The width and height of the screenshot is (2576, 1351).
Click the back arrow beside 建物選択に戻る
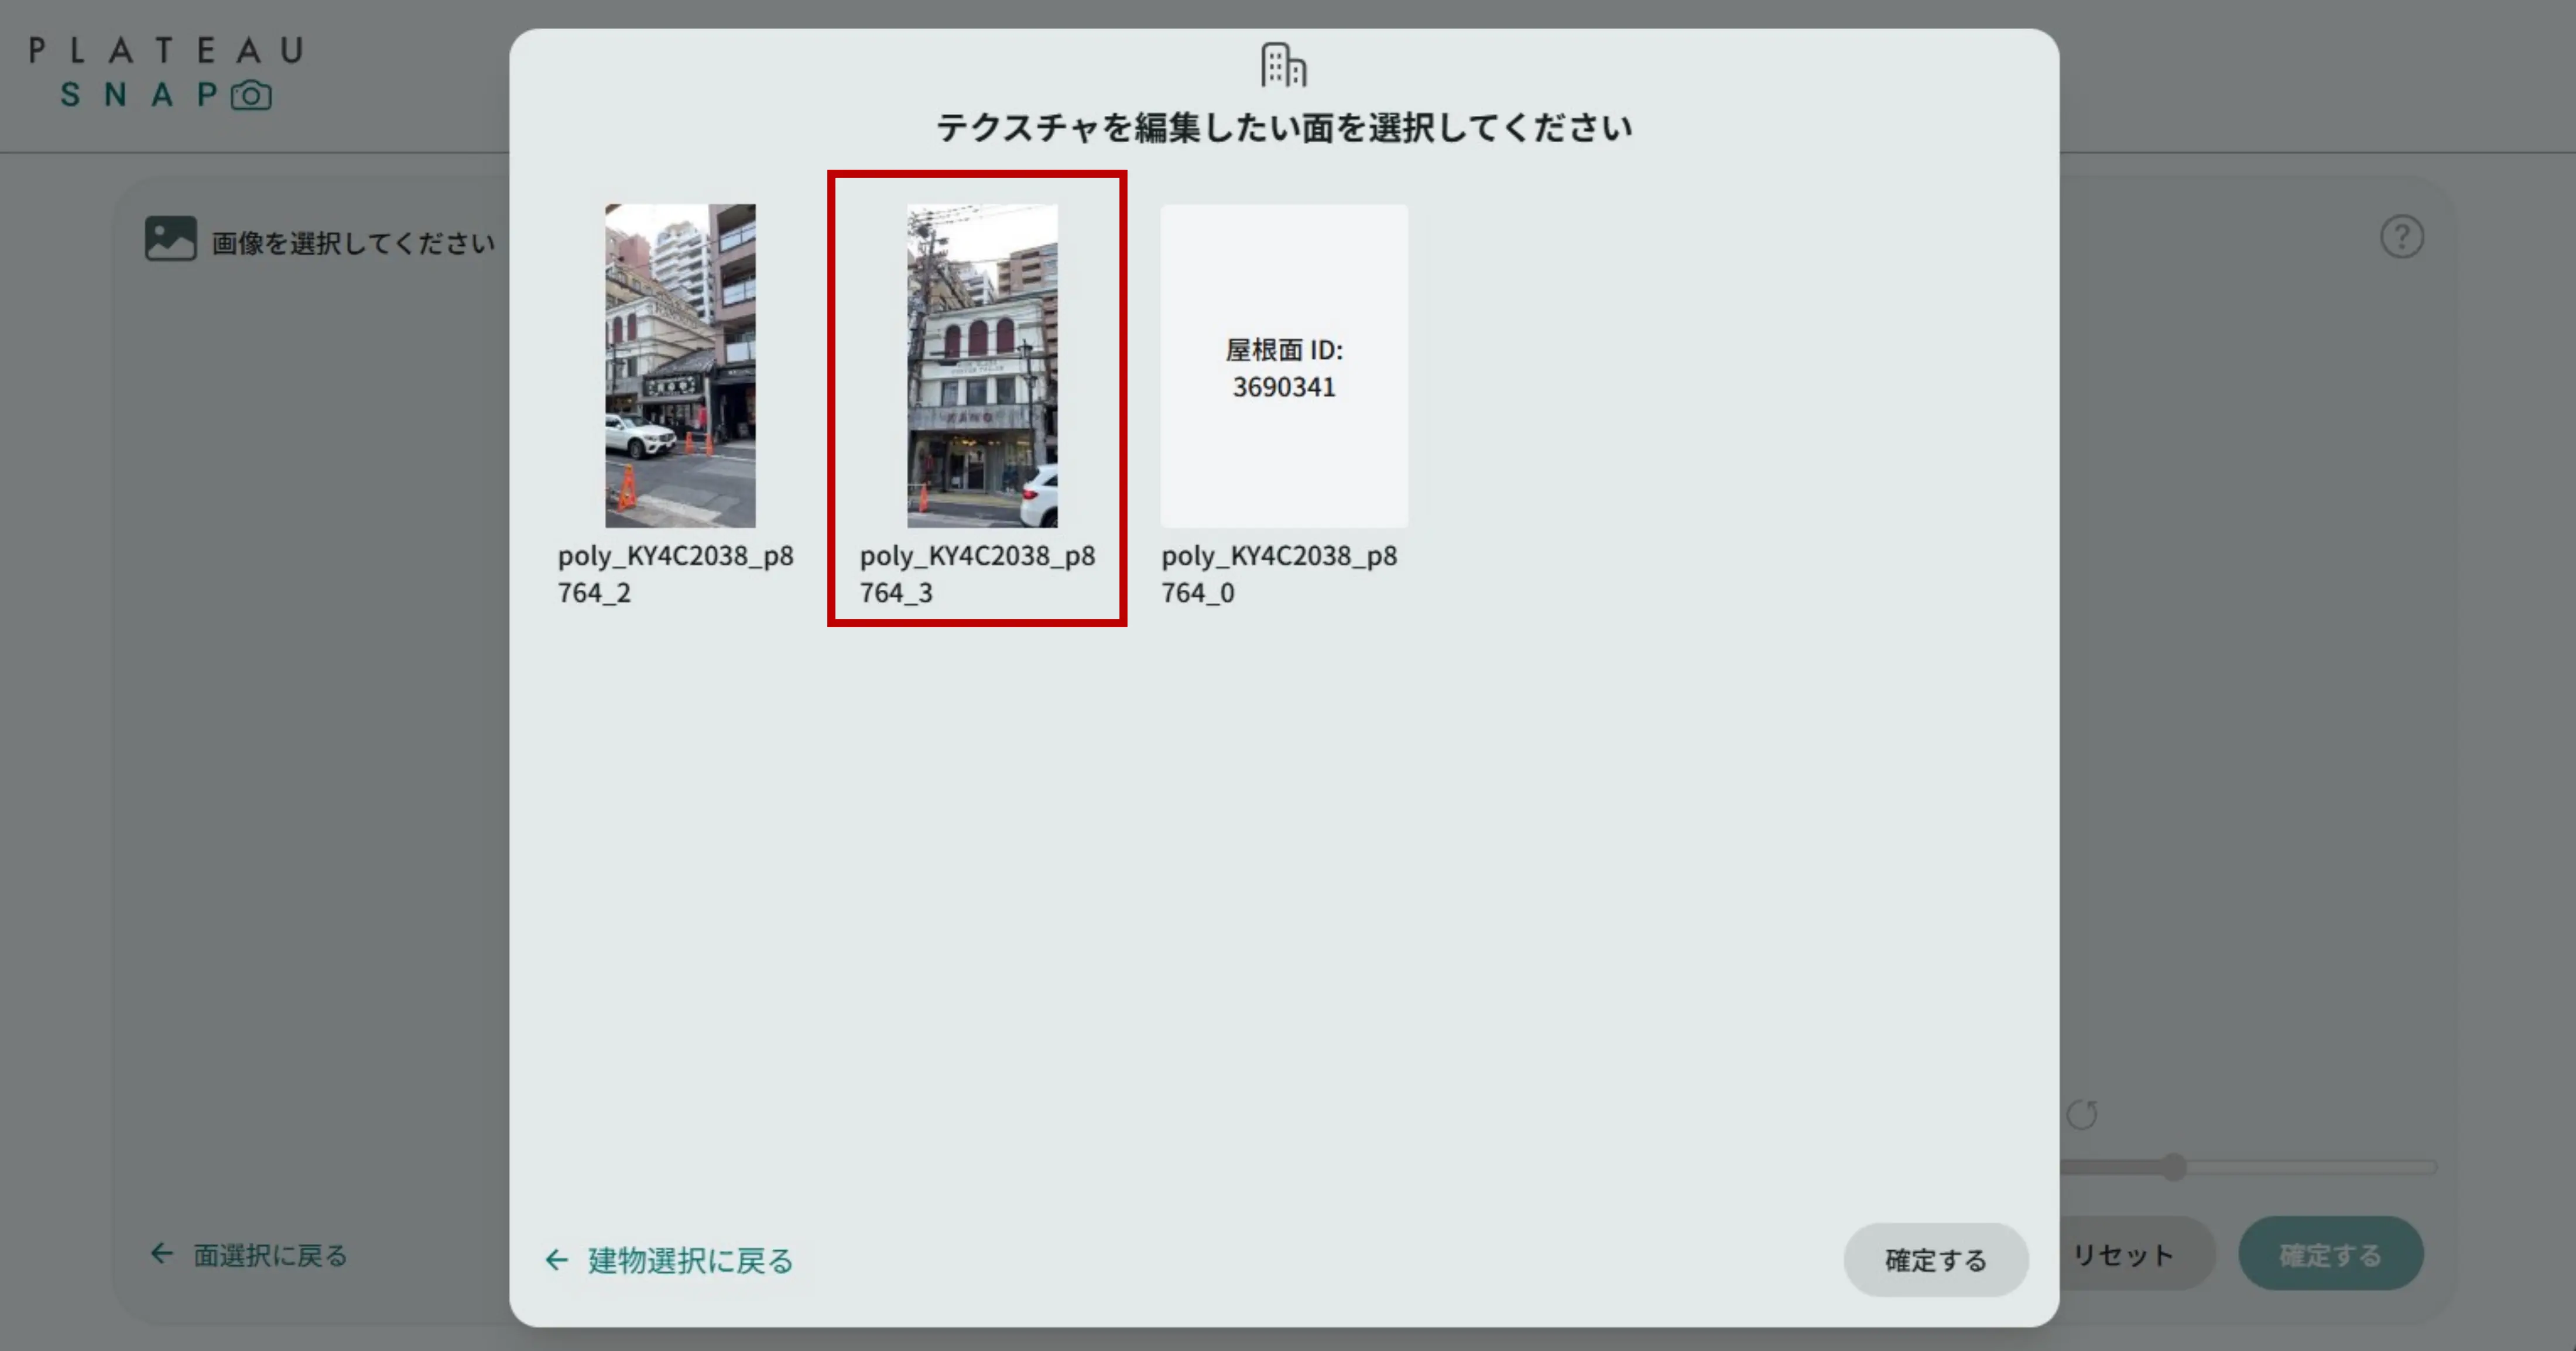click(x=556, y=1260)
